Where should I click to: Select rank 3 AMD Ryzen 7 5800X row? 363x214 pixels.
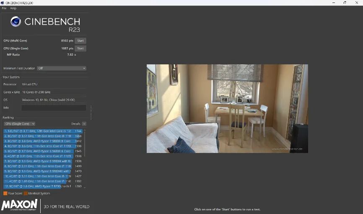(43, 141)
